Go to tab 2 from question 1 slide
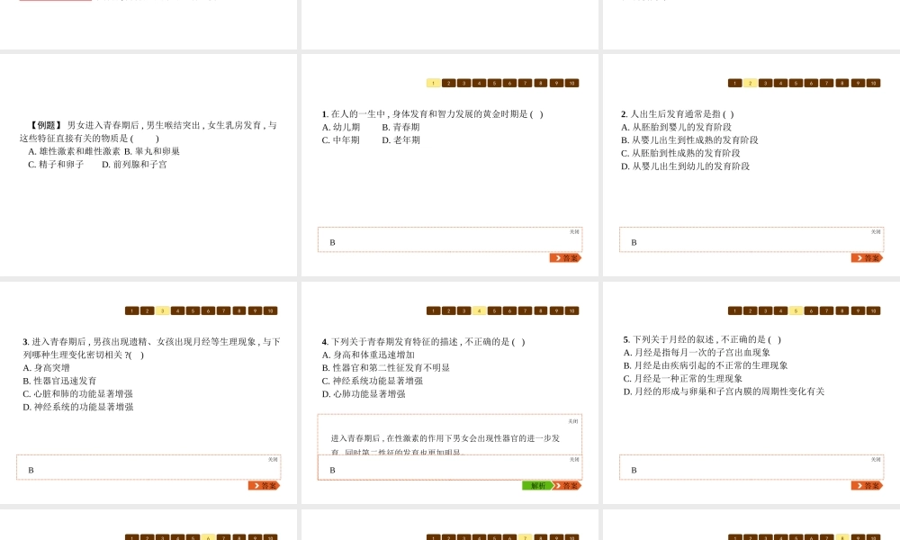The image size is (900, 540). pos(449,83)
